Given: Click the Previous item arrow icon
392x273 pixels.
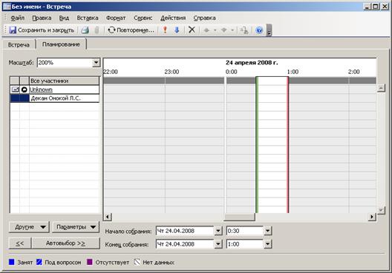Looking at the screenshot, I should click(206, 30).
